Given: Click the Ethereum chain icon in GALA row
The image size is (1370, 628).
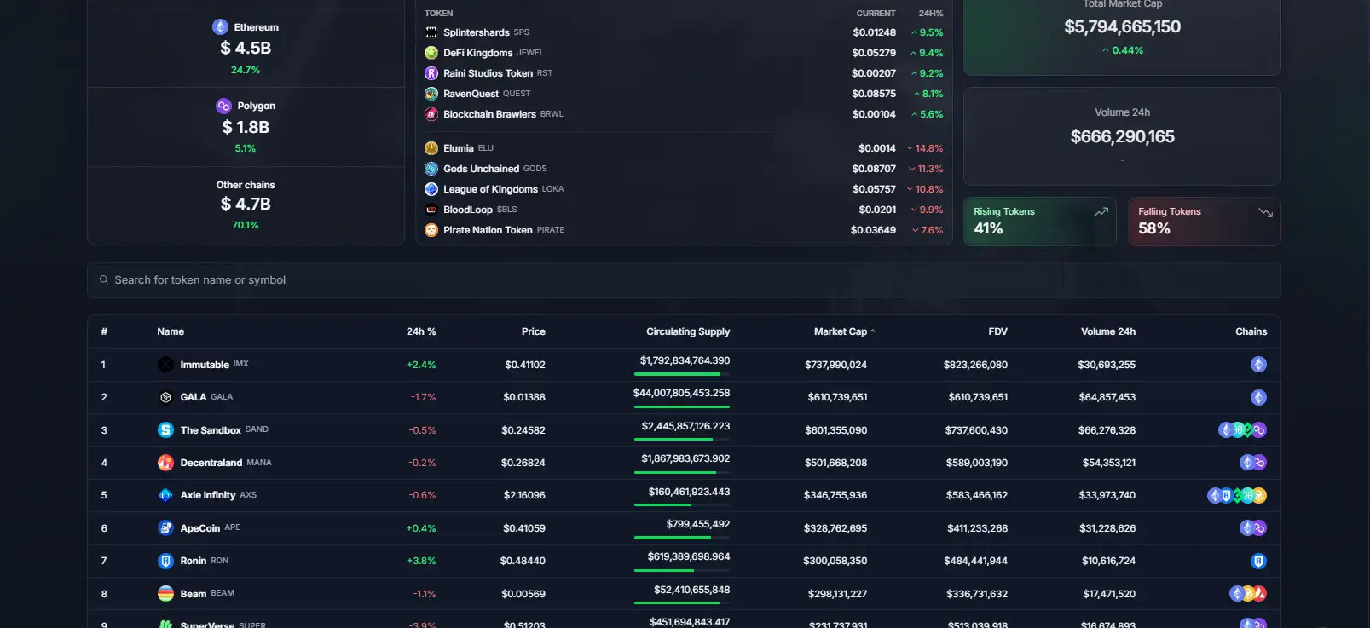Looking at the screenshot, I should (x=1257, y=397).
